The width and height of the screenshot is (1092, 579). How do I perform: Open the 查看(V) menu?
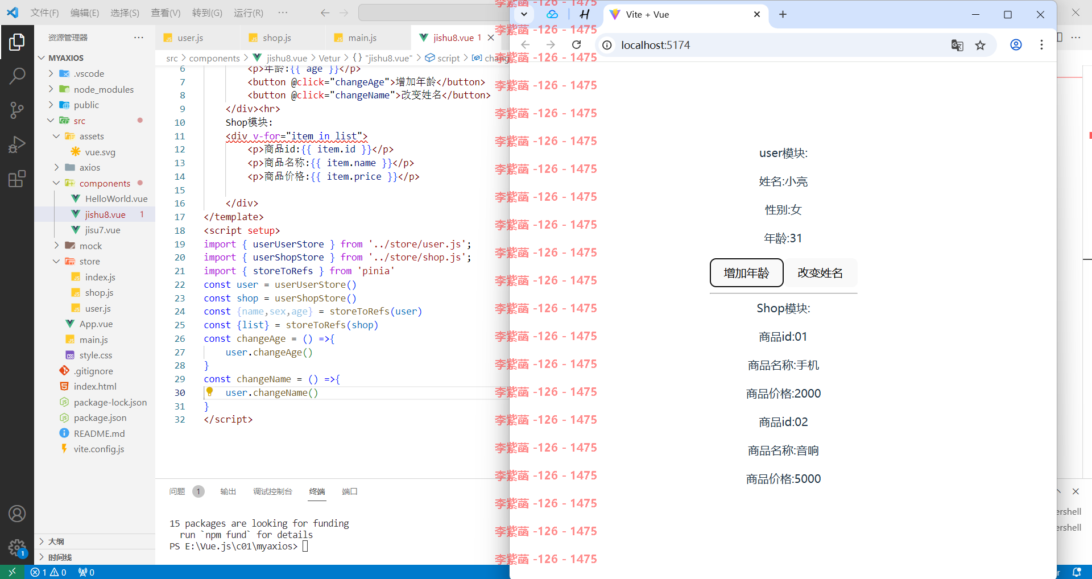166,13
